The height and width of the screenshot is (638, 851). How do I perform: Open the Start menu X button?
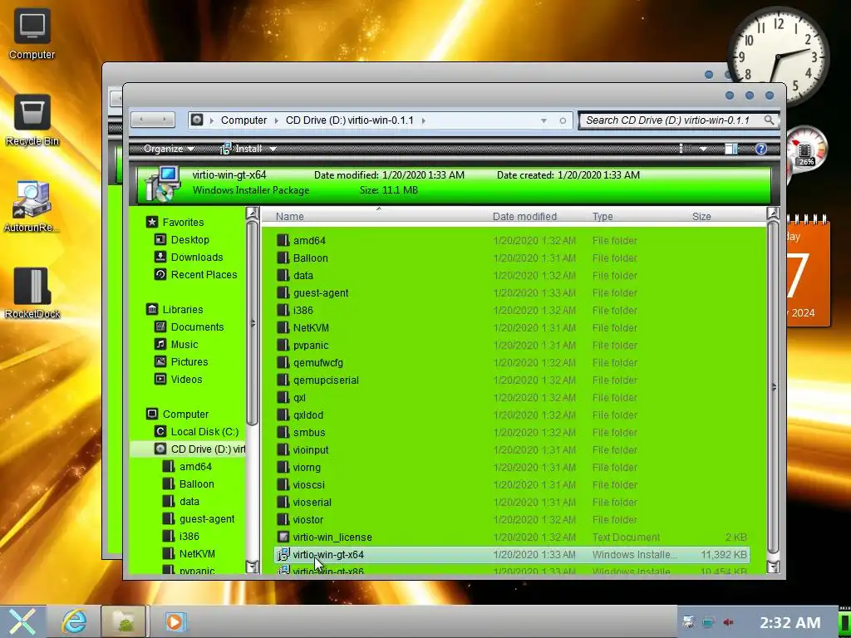pyautogui.click(x=22, y=621)
